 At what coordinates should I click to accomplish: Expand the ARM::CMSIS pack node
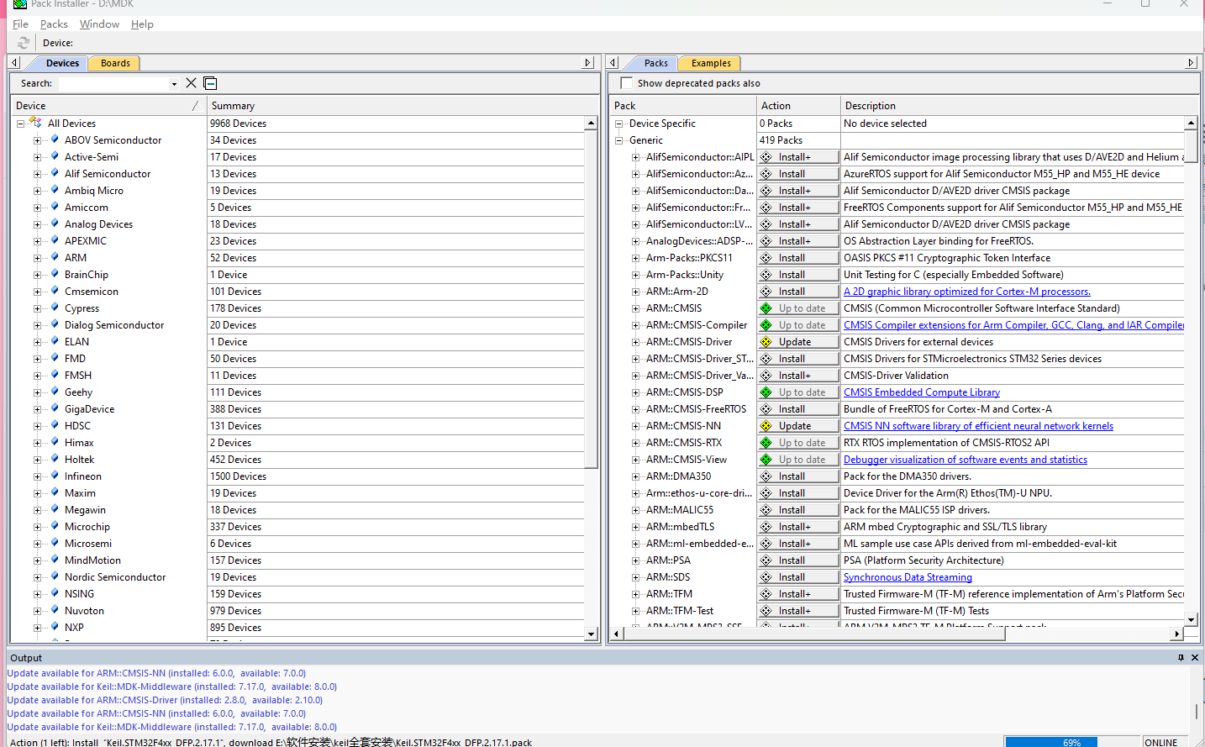tap(636, 308)
